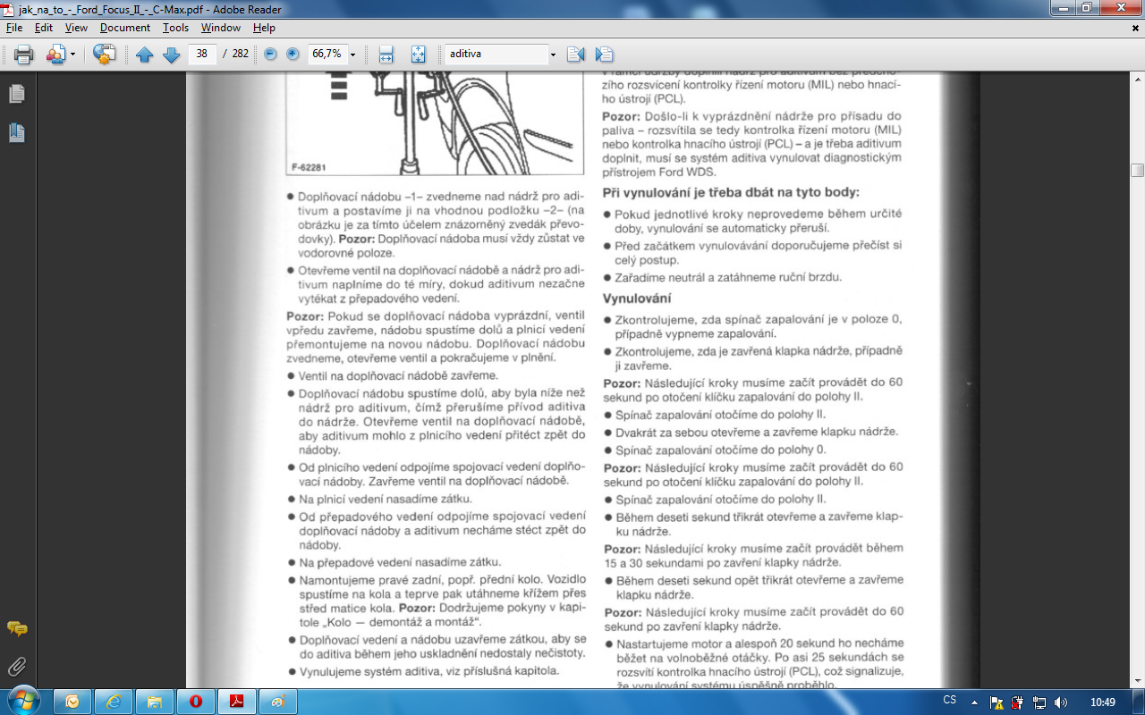Open the find box options dropdown

(x=553, y=55)
